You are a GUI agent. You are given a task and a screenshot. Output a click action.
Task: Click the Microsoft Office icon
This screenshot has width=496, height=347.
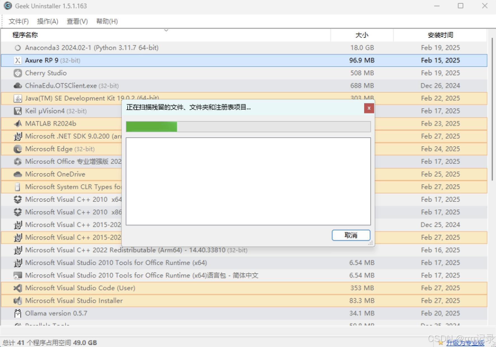tap(18, 161)
